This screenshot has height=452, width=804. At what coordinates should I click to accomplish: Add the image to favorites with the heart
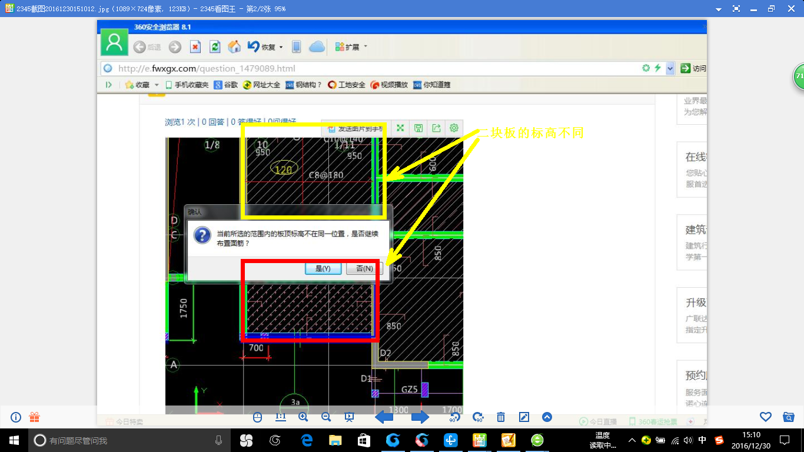coord(766,417)
